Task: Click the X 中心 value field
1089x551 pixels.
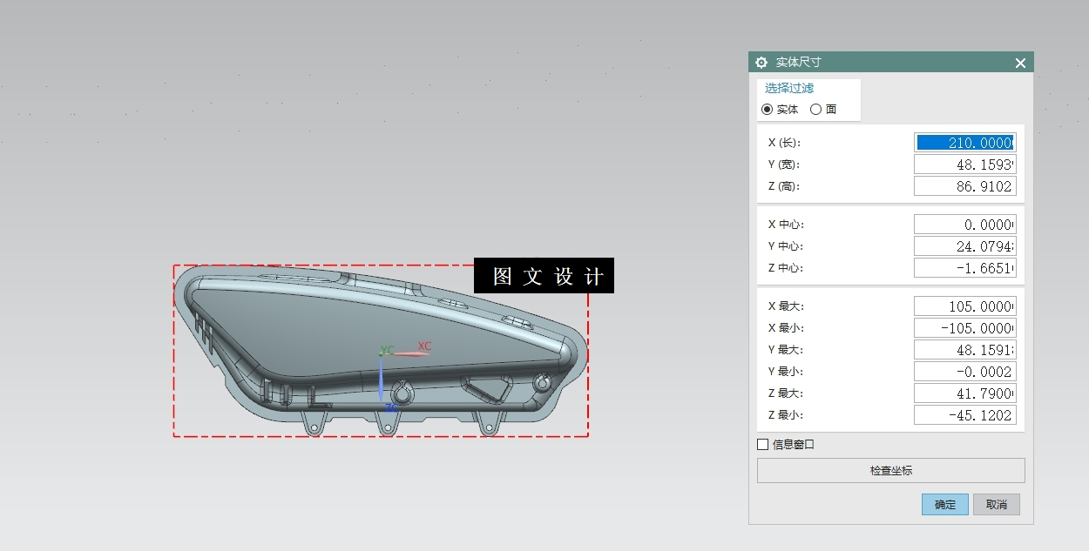Action: (964, 225)
